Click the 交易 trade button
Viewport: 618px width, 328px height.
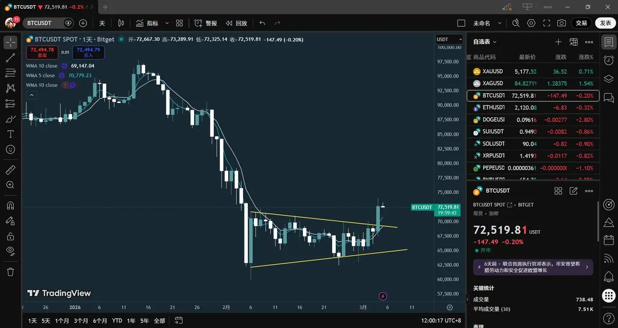(581, 23)
